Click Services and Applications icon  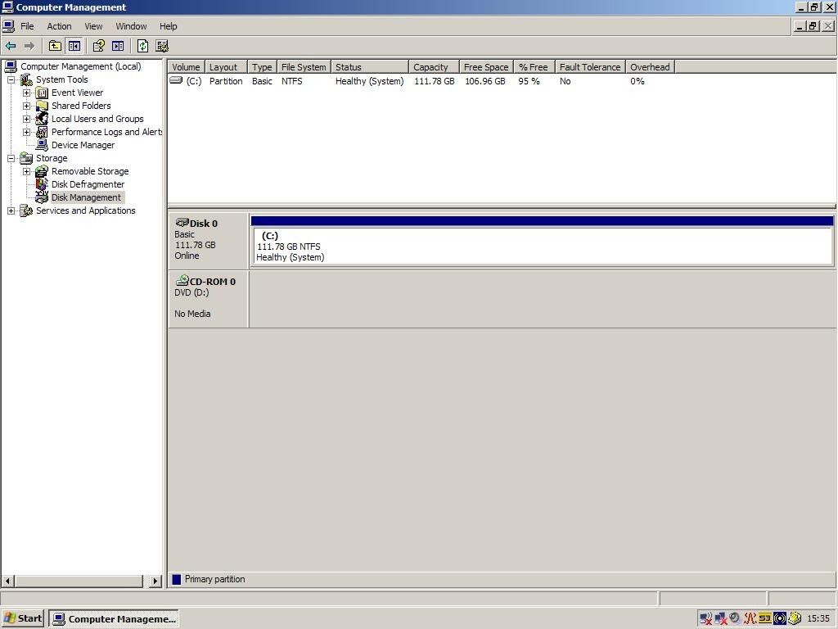[26, 210]
